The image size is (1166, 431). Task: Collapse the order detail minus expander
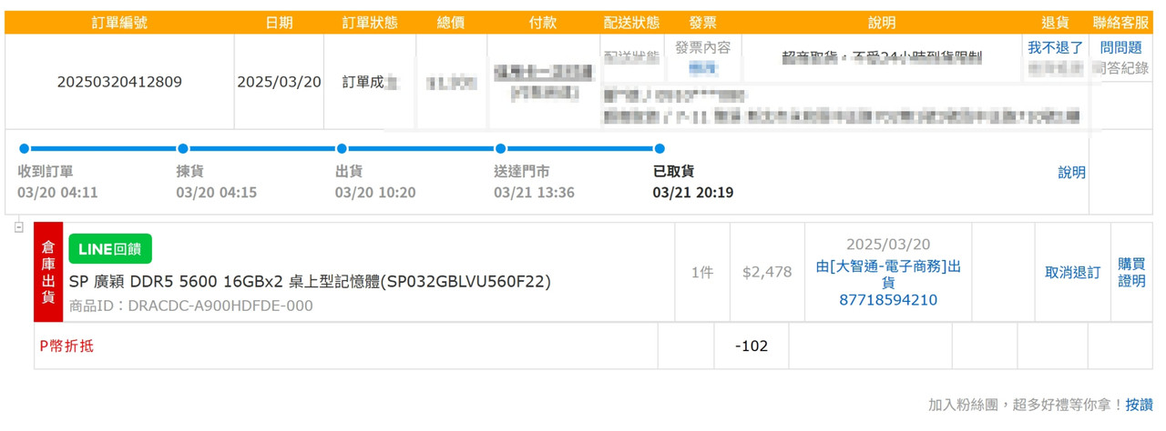pos(19,227)
